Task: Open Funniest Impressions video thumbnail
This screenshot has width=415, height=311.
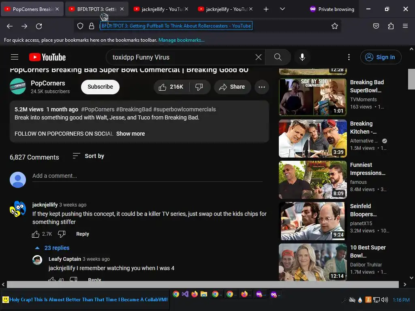Action: pos(313,179)
